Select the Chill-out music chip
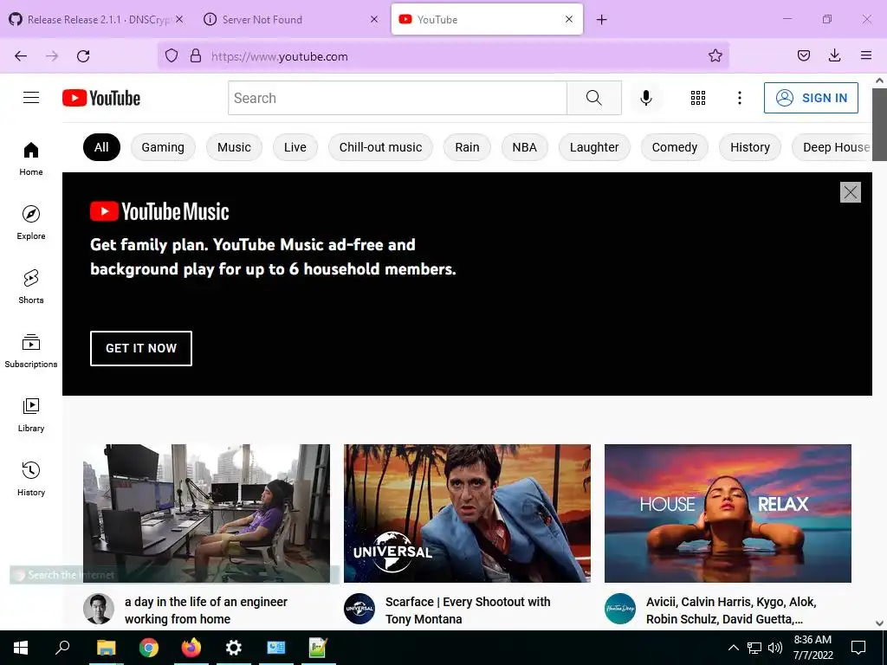 [x=381, y=147]
